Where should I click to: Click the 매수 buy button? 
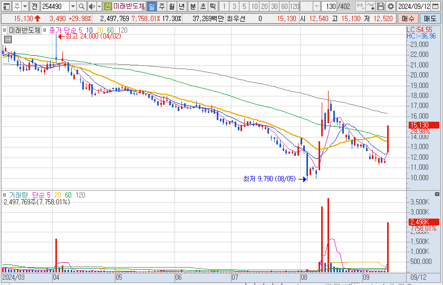(408, 18)
